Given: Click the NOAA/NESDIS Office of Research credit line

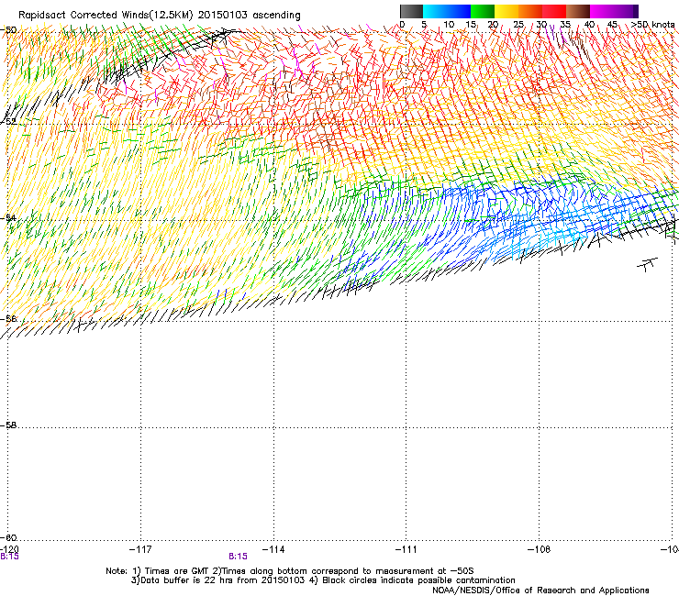Looking at the screenshot, I should (x=540, y=590).
